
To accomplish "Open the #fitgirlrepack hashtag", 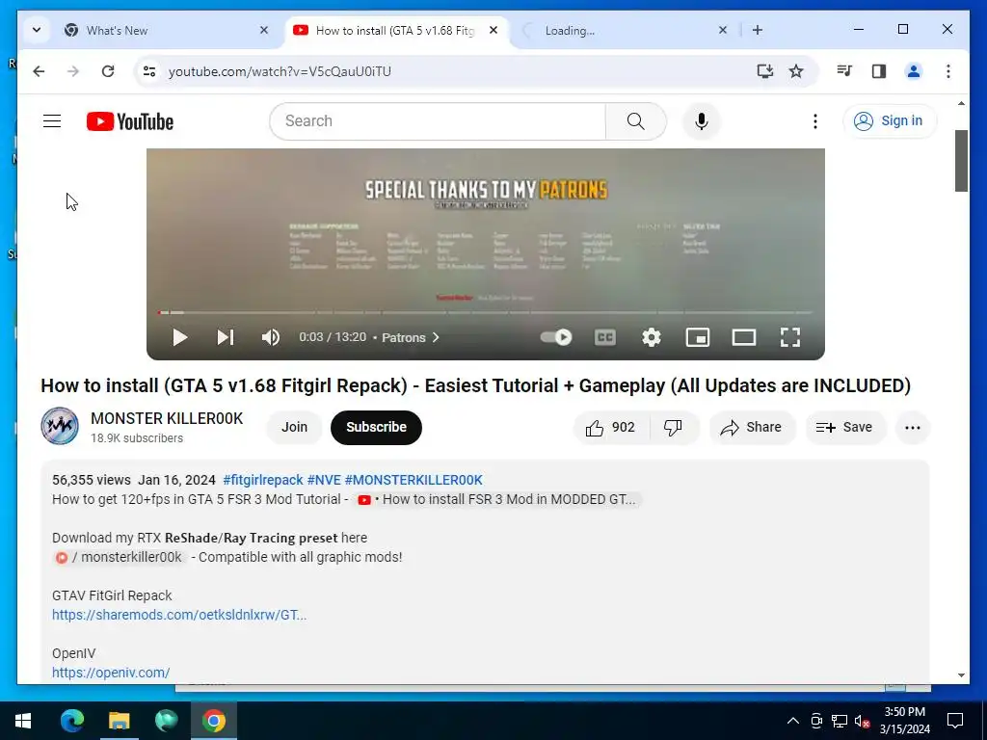I will tap(263, 480).
